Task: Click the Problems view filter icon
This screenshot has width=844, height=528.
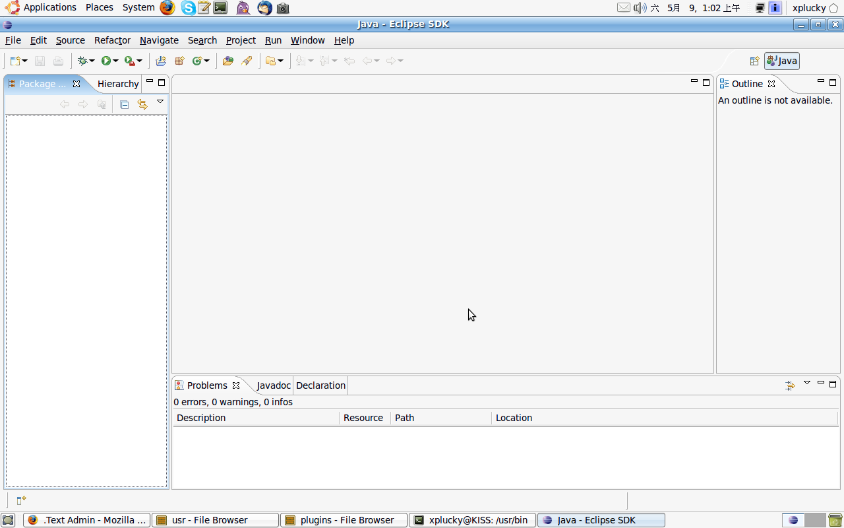Action: point(790,385)
